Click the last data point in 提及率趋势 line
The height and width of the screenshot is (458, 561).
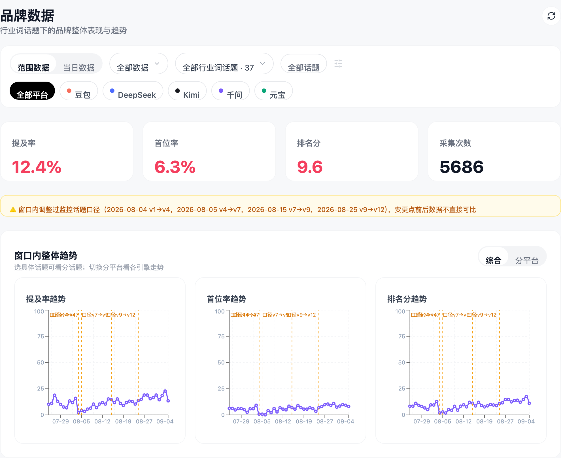coord(168,401)
